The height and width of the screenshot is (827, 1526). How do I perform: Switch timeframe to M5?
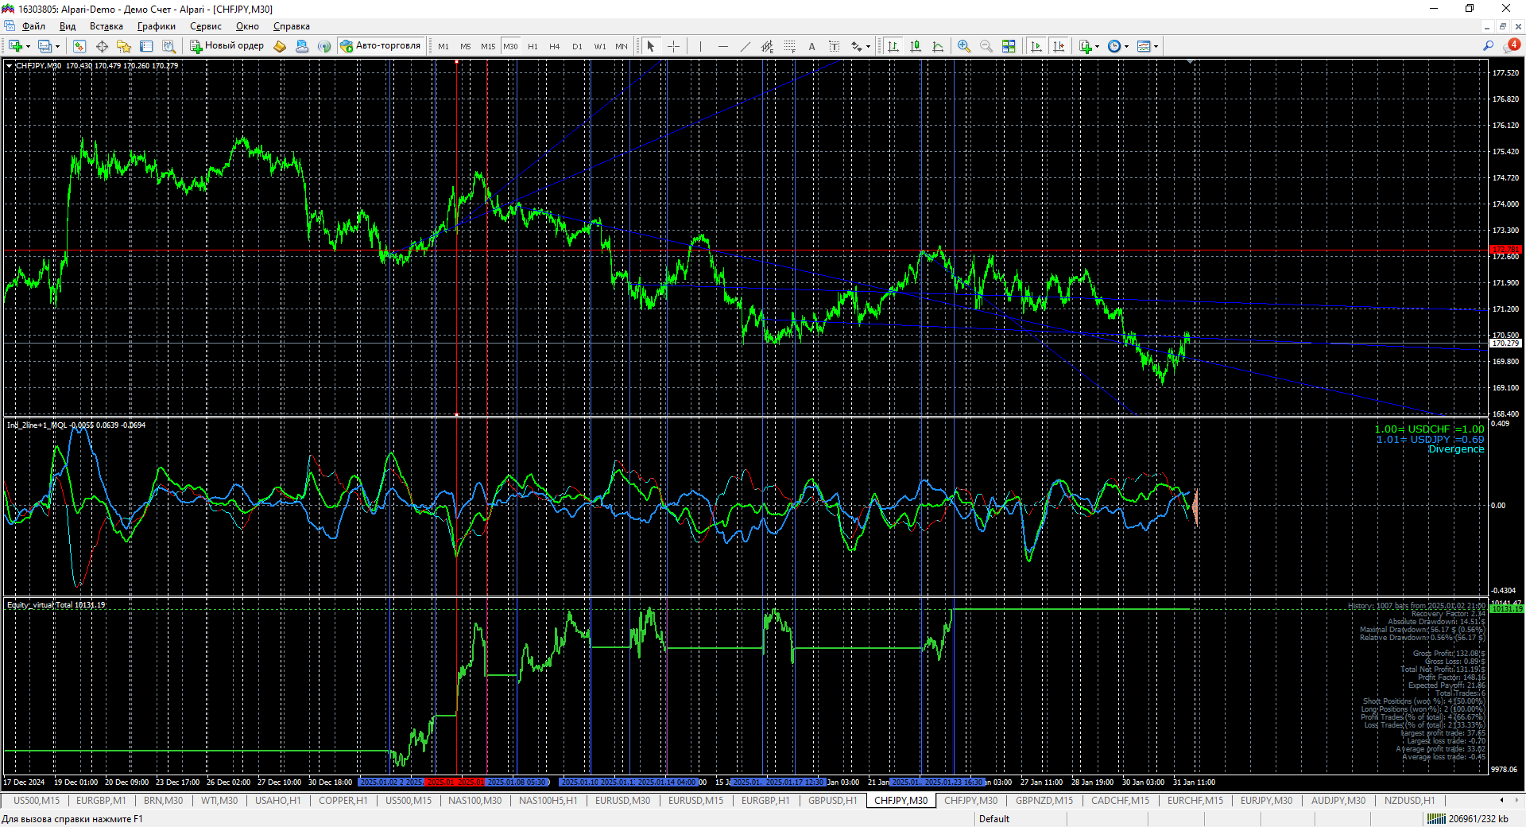(x=466, y=46)
